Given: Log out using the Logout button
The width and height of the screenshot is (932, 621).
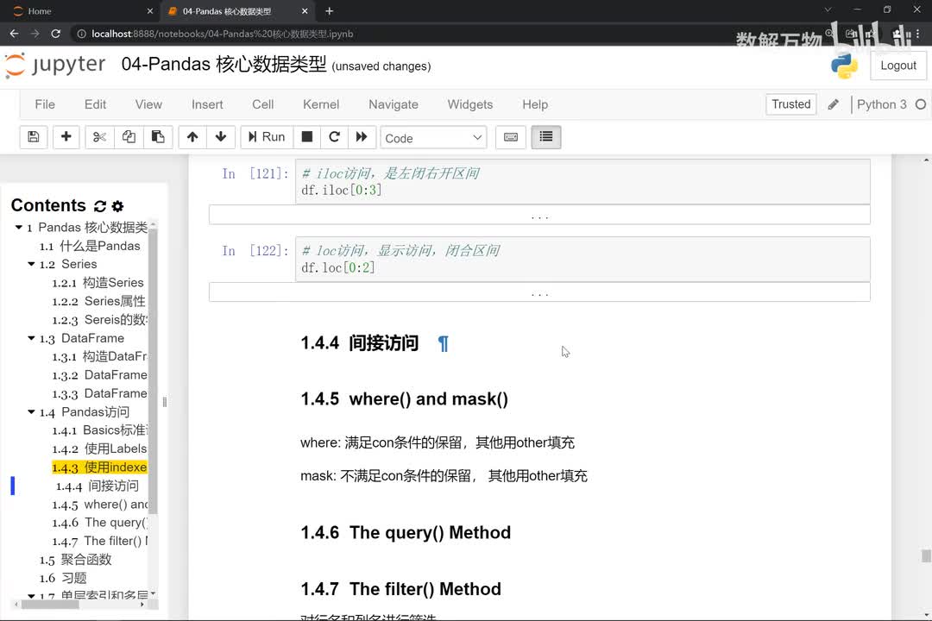Looking at the screenshot, I should (x=898, y=66).
